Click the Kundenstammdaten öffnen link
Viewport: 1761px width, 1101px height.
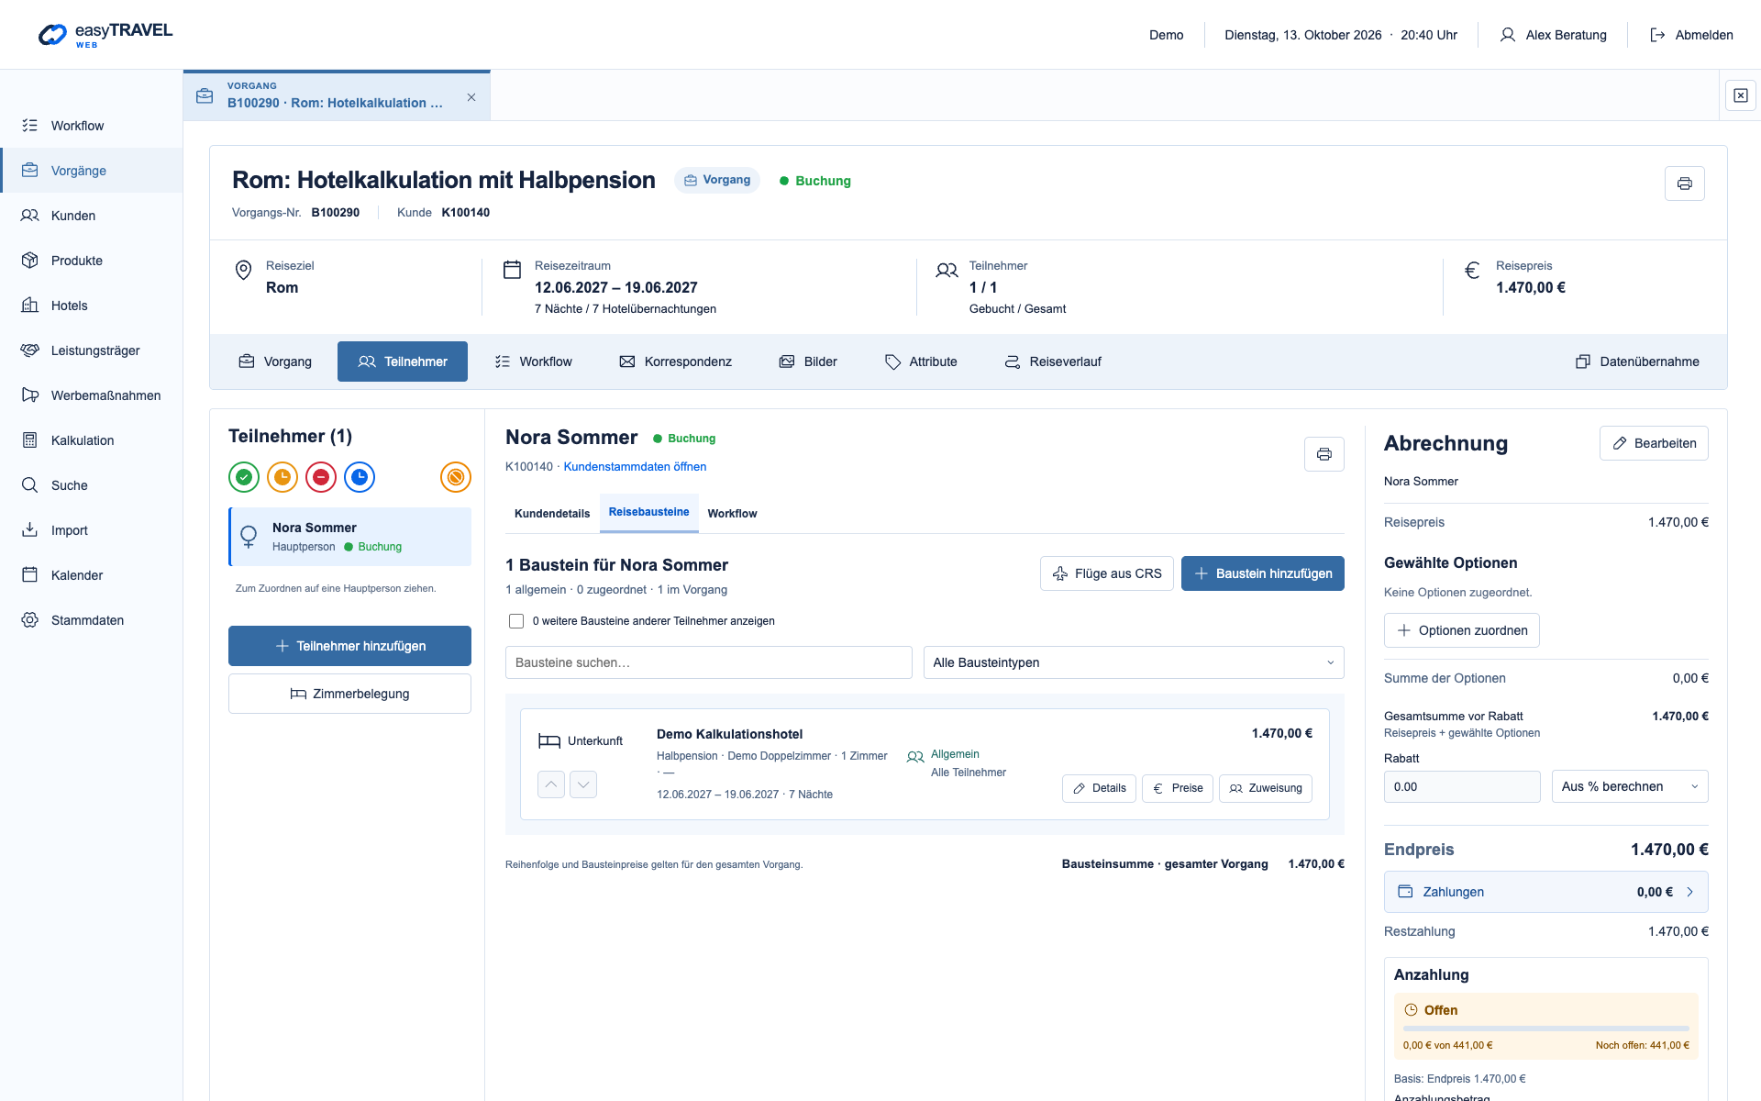635,467
